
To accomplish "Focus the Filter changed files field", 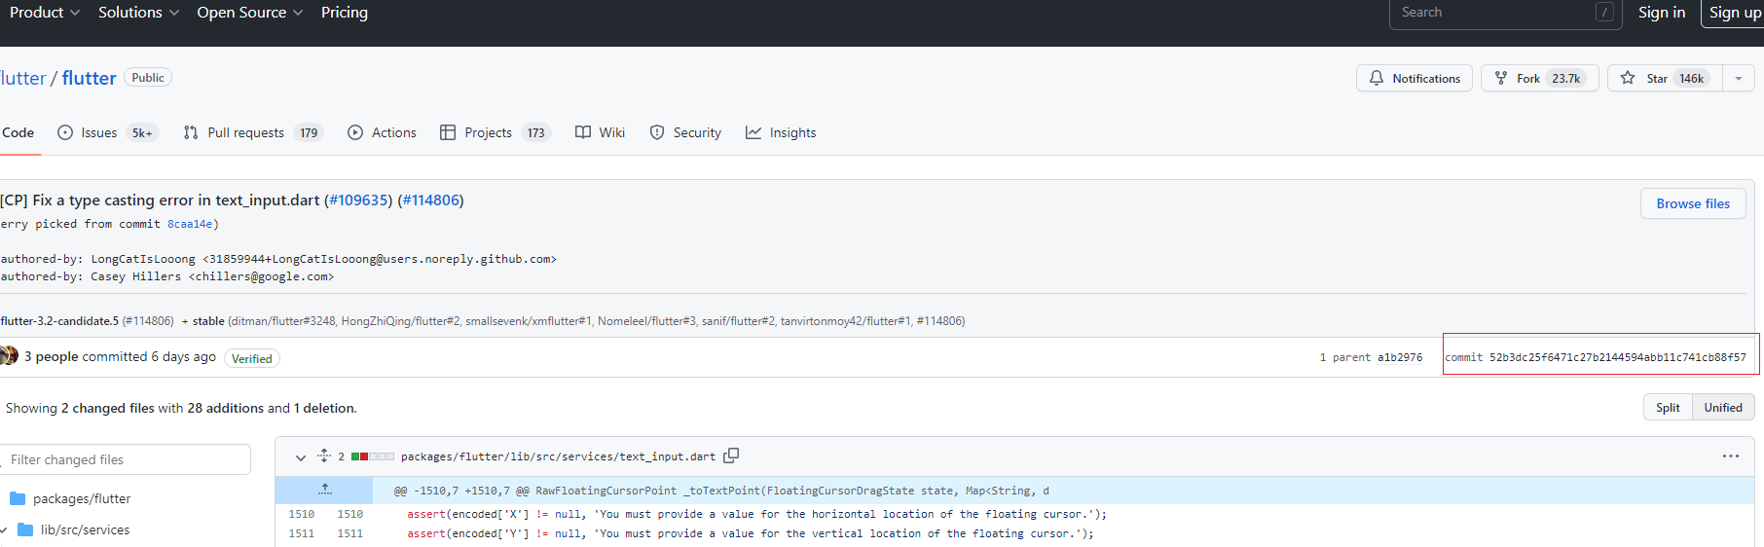I will (x=125, y=459).
